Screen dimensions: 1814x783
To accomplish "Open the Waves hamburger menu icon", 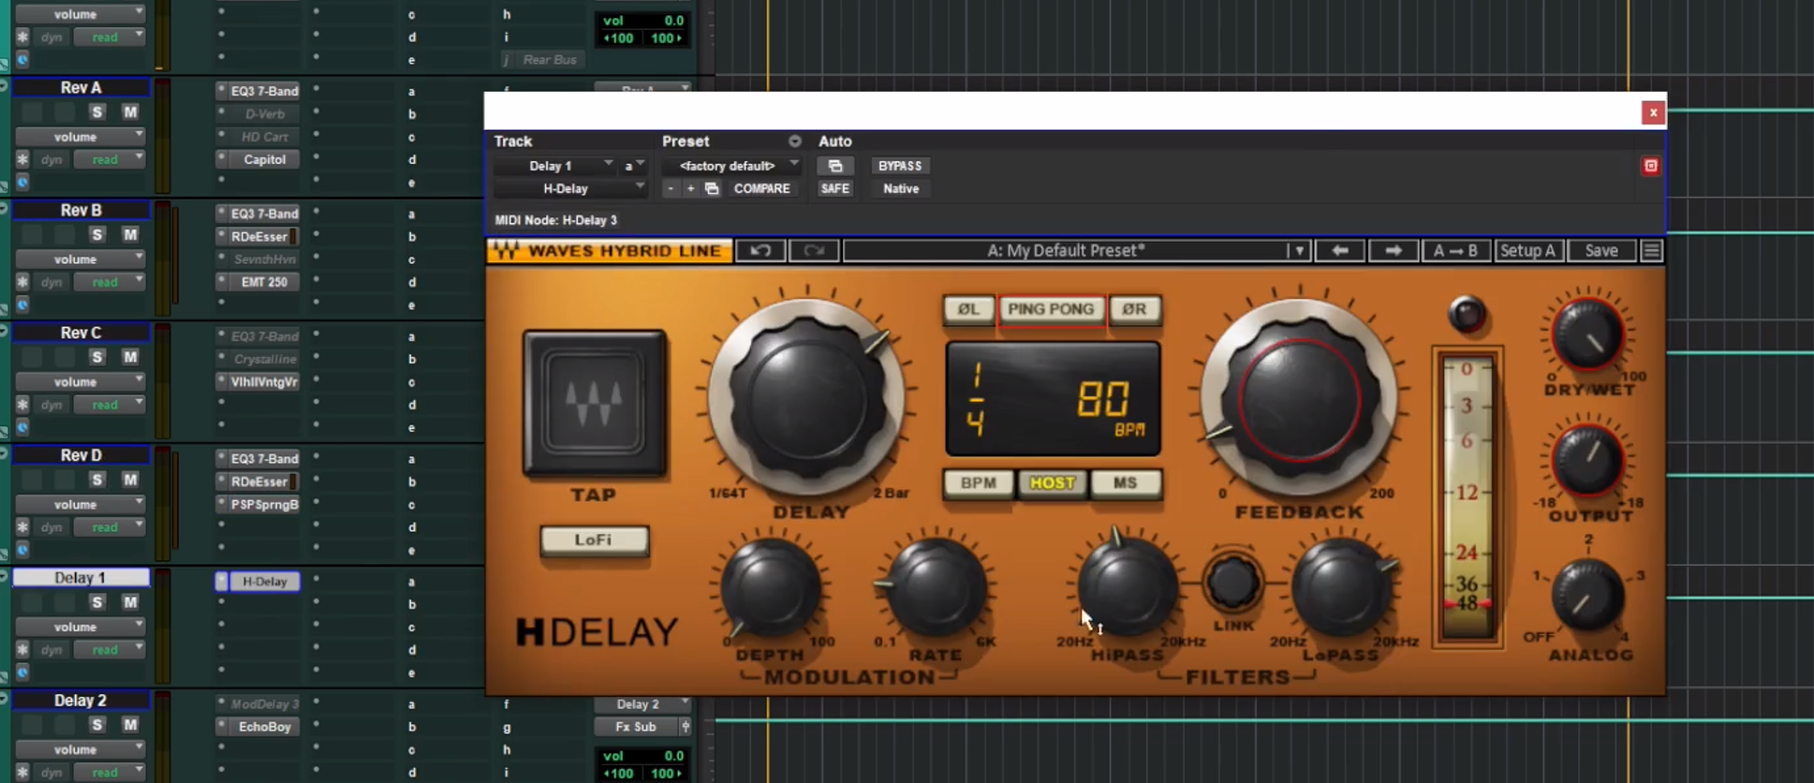I will click(1652, 251).
